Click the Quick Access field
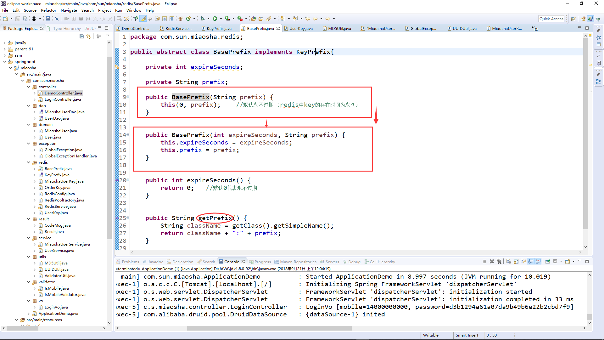 pyautogui.click(x=551, y=19)
